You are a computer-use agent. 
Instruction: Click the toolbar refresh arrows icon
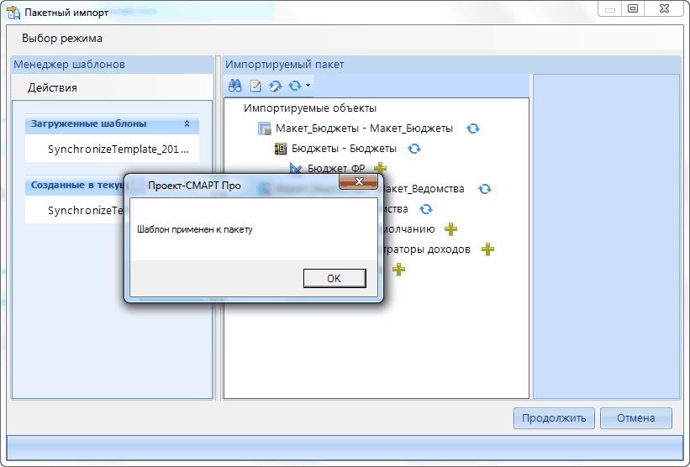[x=294, y=86]
